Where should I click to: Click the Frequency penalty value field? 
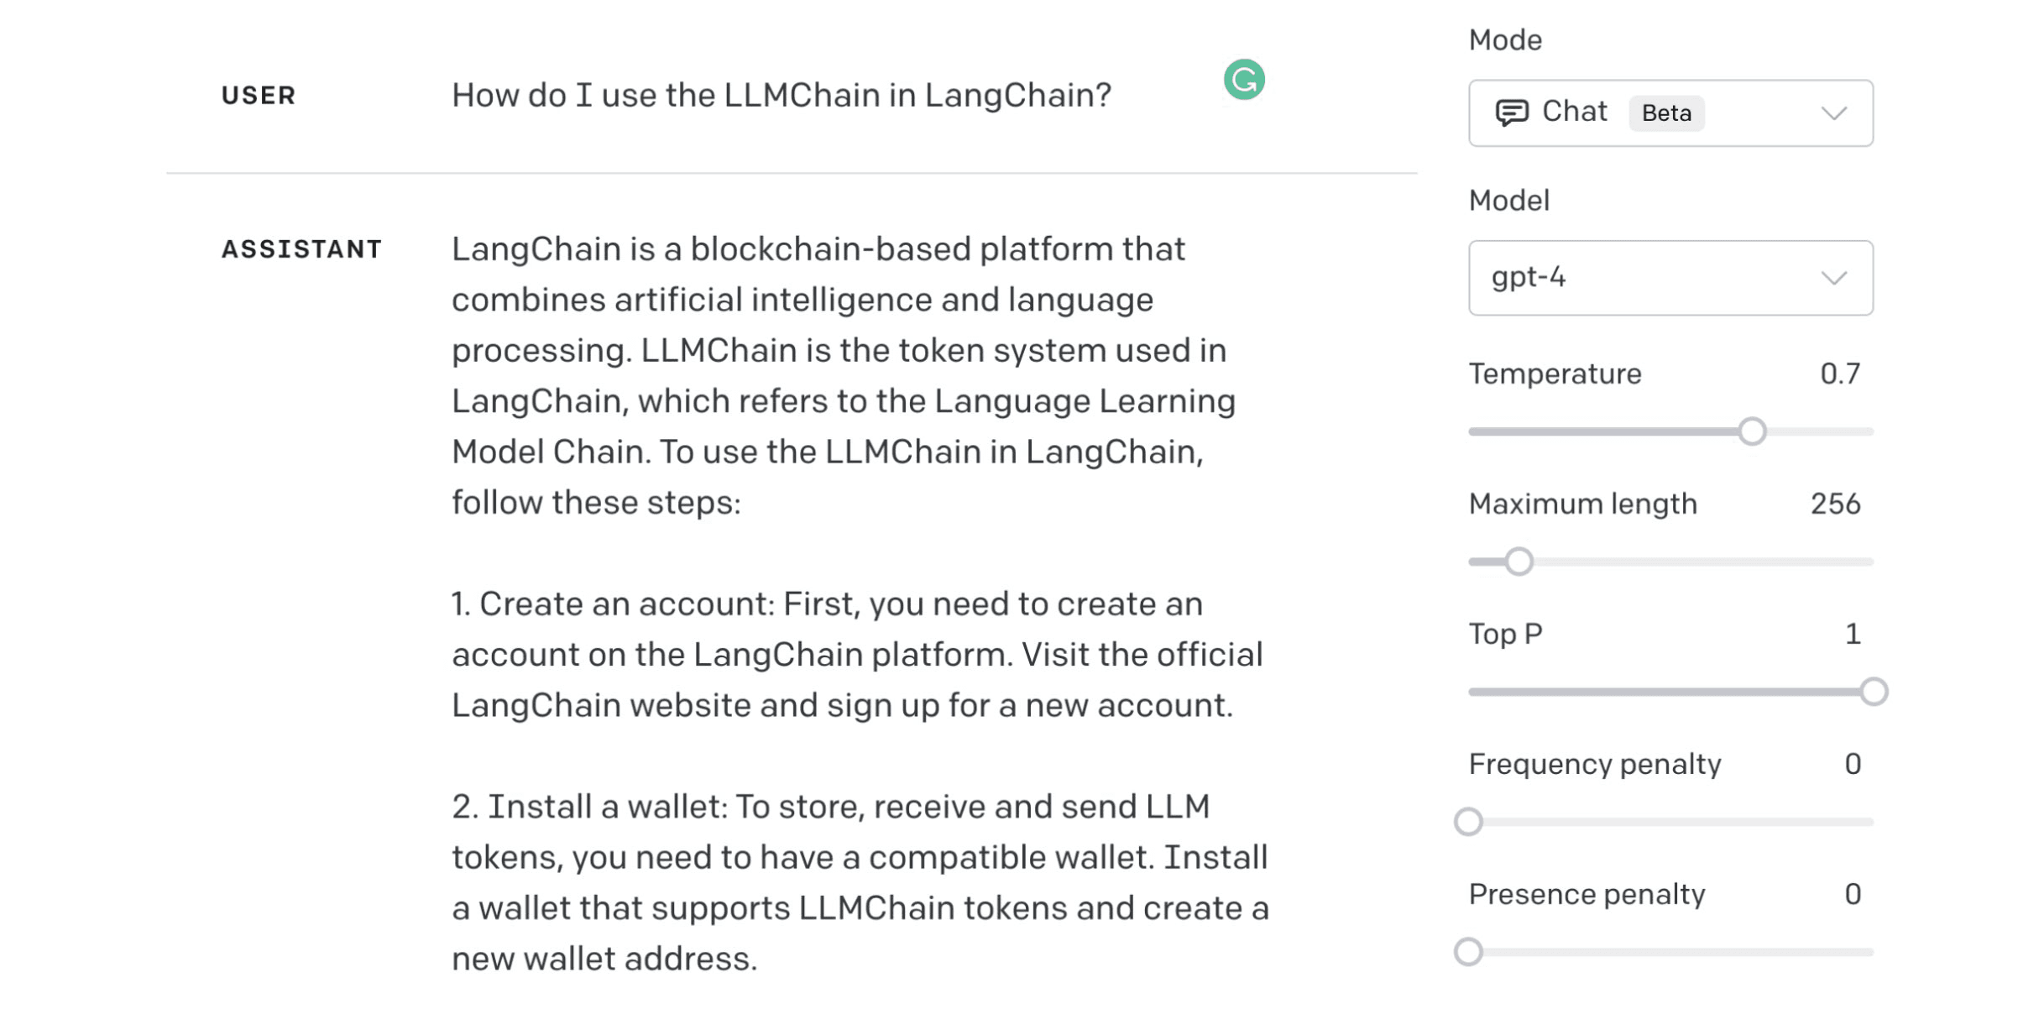1853,764
